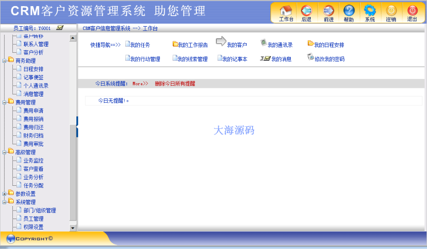Open 记事便签 in the tree
The height and width of the screenshot is (249, 427).
click(33, 77)
